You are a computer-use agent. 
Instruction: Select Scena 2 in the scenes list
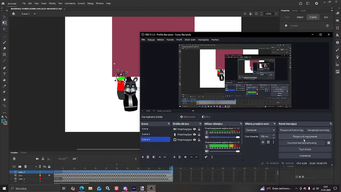click(x=155, y=134)
